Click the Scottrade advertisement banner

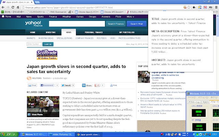(x=47, y=54)
